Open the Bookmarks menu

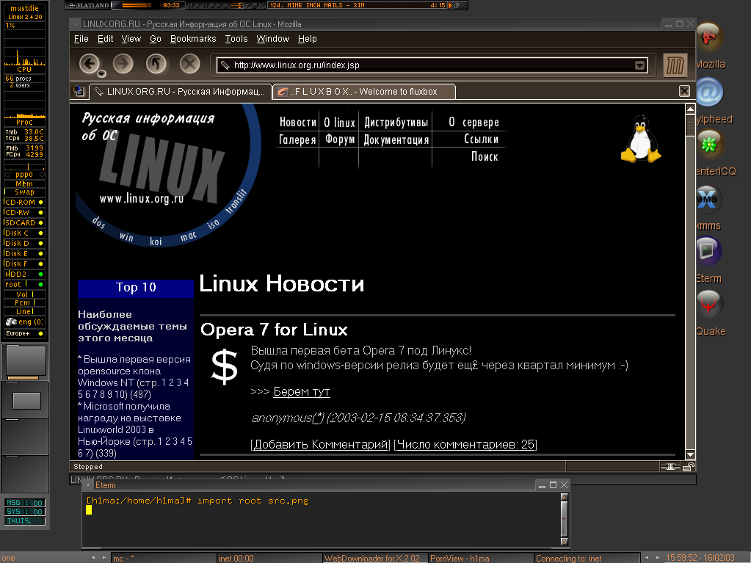coord(193,39)
